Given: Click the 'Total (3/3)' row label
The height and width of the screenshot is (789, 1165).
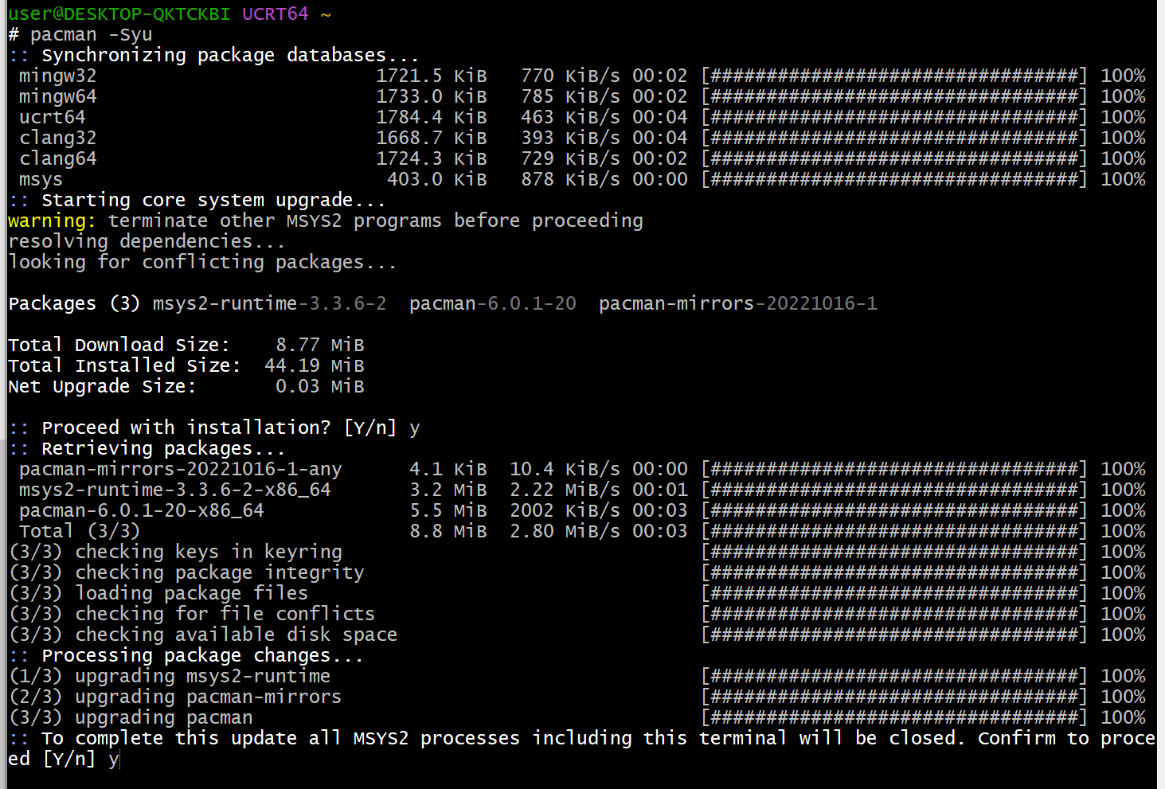Looking at the screenshot, I should 80,532.
